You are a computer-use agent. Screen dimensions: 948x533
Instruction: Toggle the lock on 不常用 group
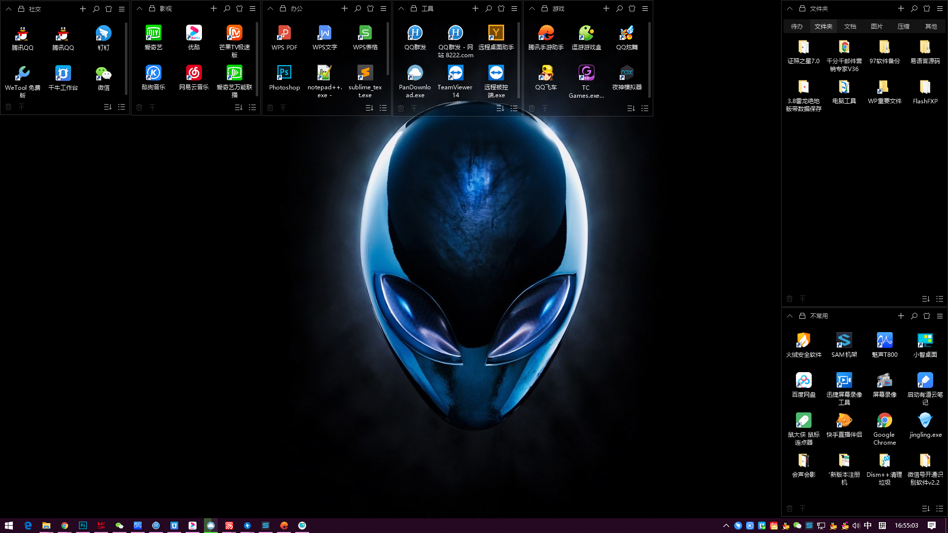click(802, 316)
